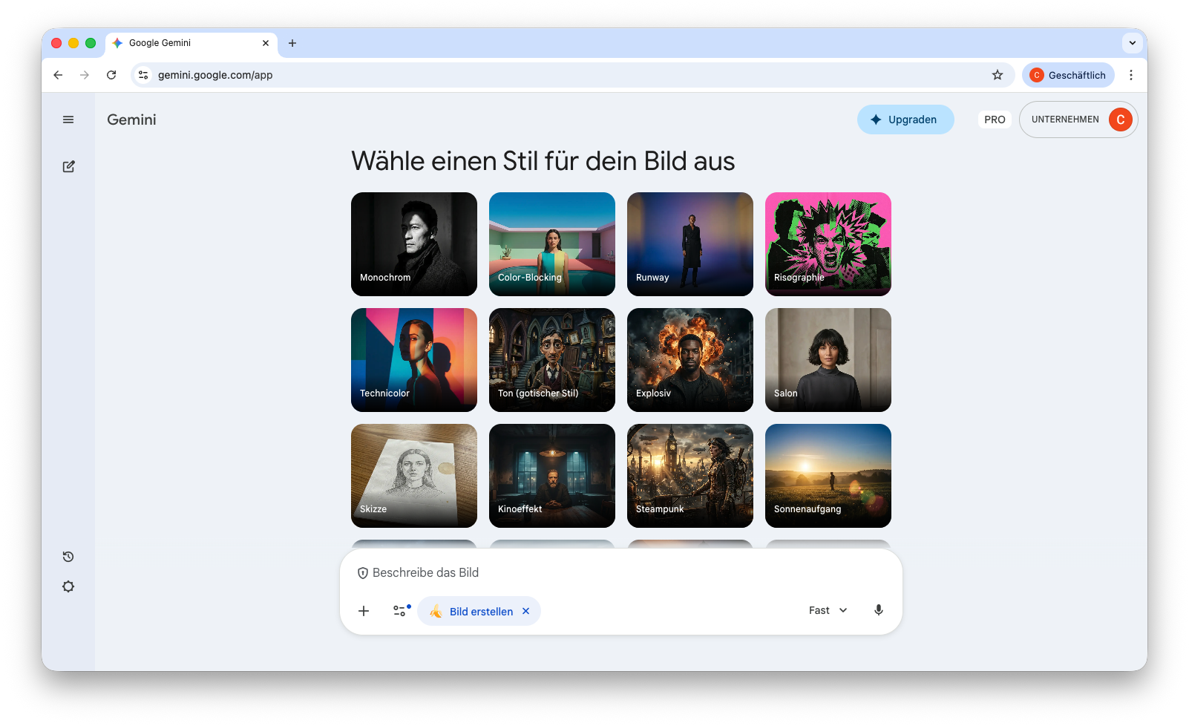Open activity history icon in sidebar

click(68, 557)
